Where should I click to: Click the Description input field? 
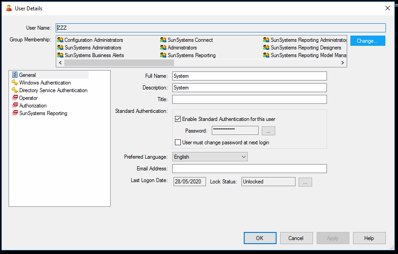pos(249,88)
